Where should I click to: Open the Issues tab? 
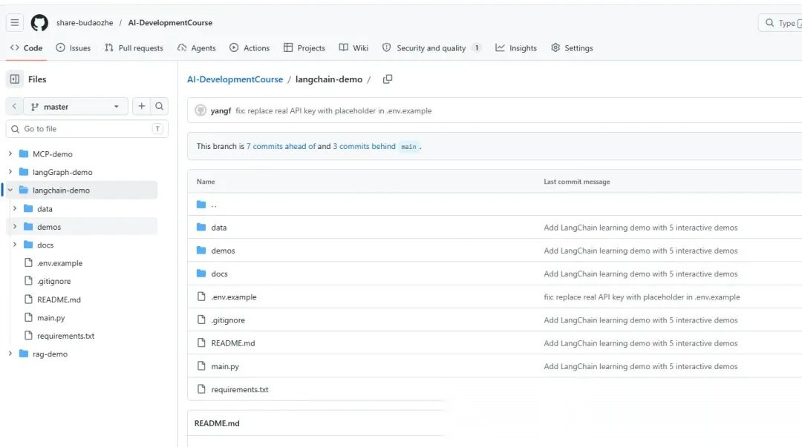tap(73, 47)
